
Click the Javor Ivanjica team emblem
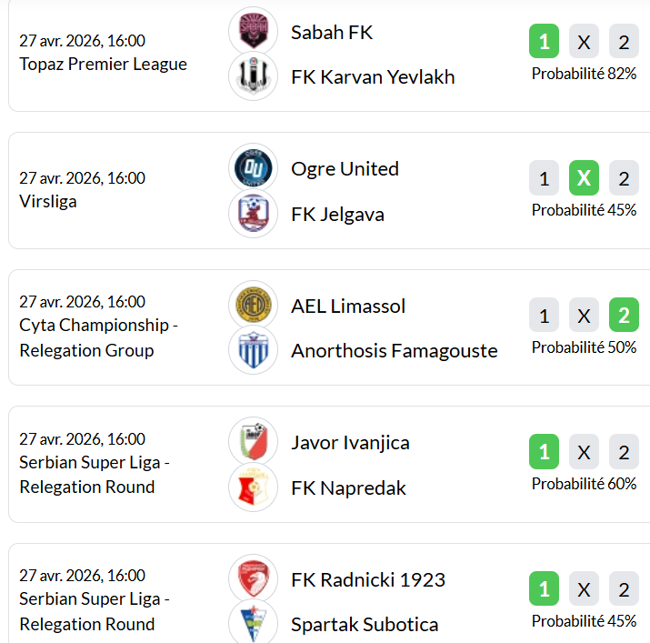253,443
